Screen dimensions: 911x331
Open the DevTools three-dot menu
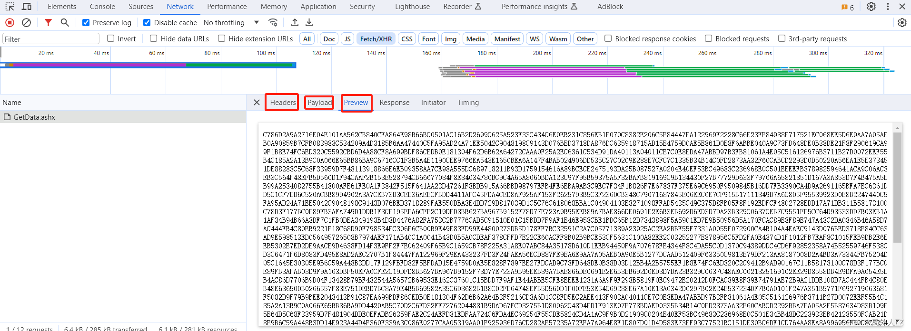pos(888,7)
